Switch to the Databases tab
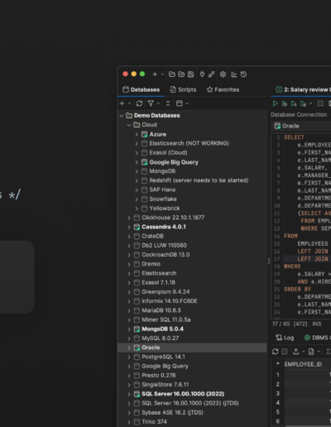The width and height of the screenshot is (331, 427). coord(142,89)
